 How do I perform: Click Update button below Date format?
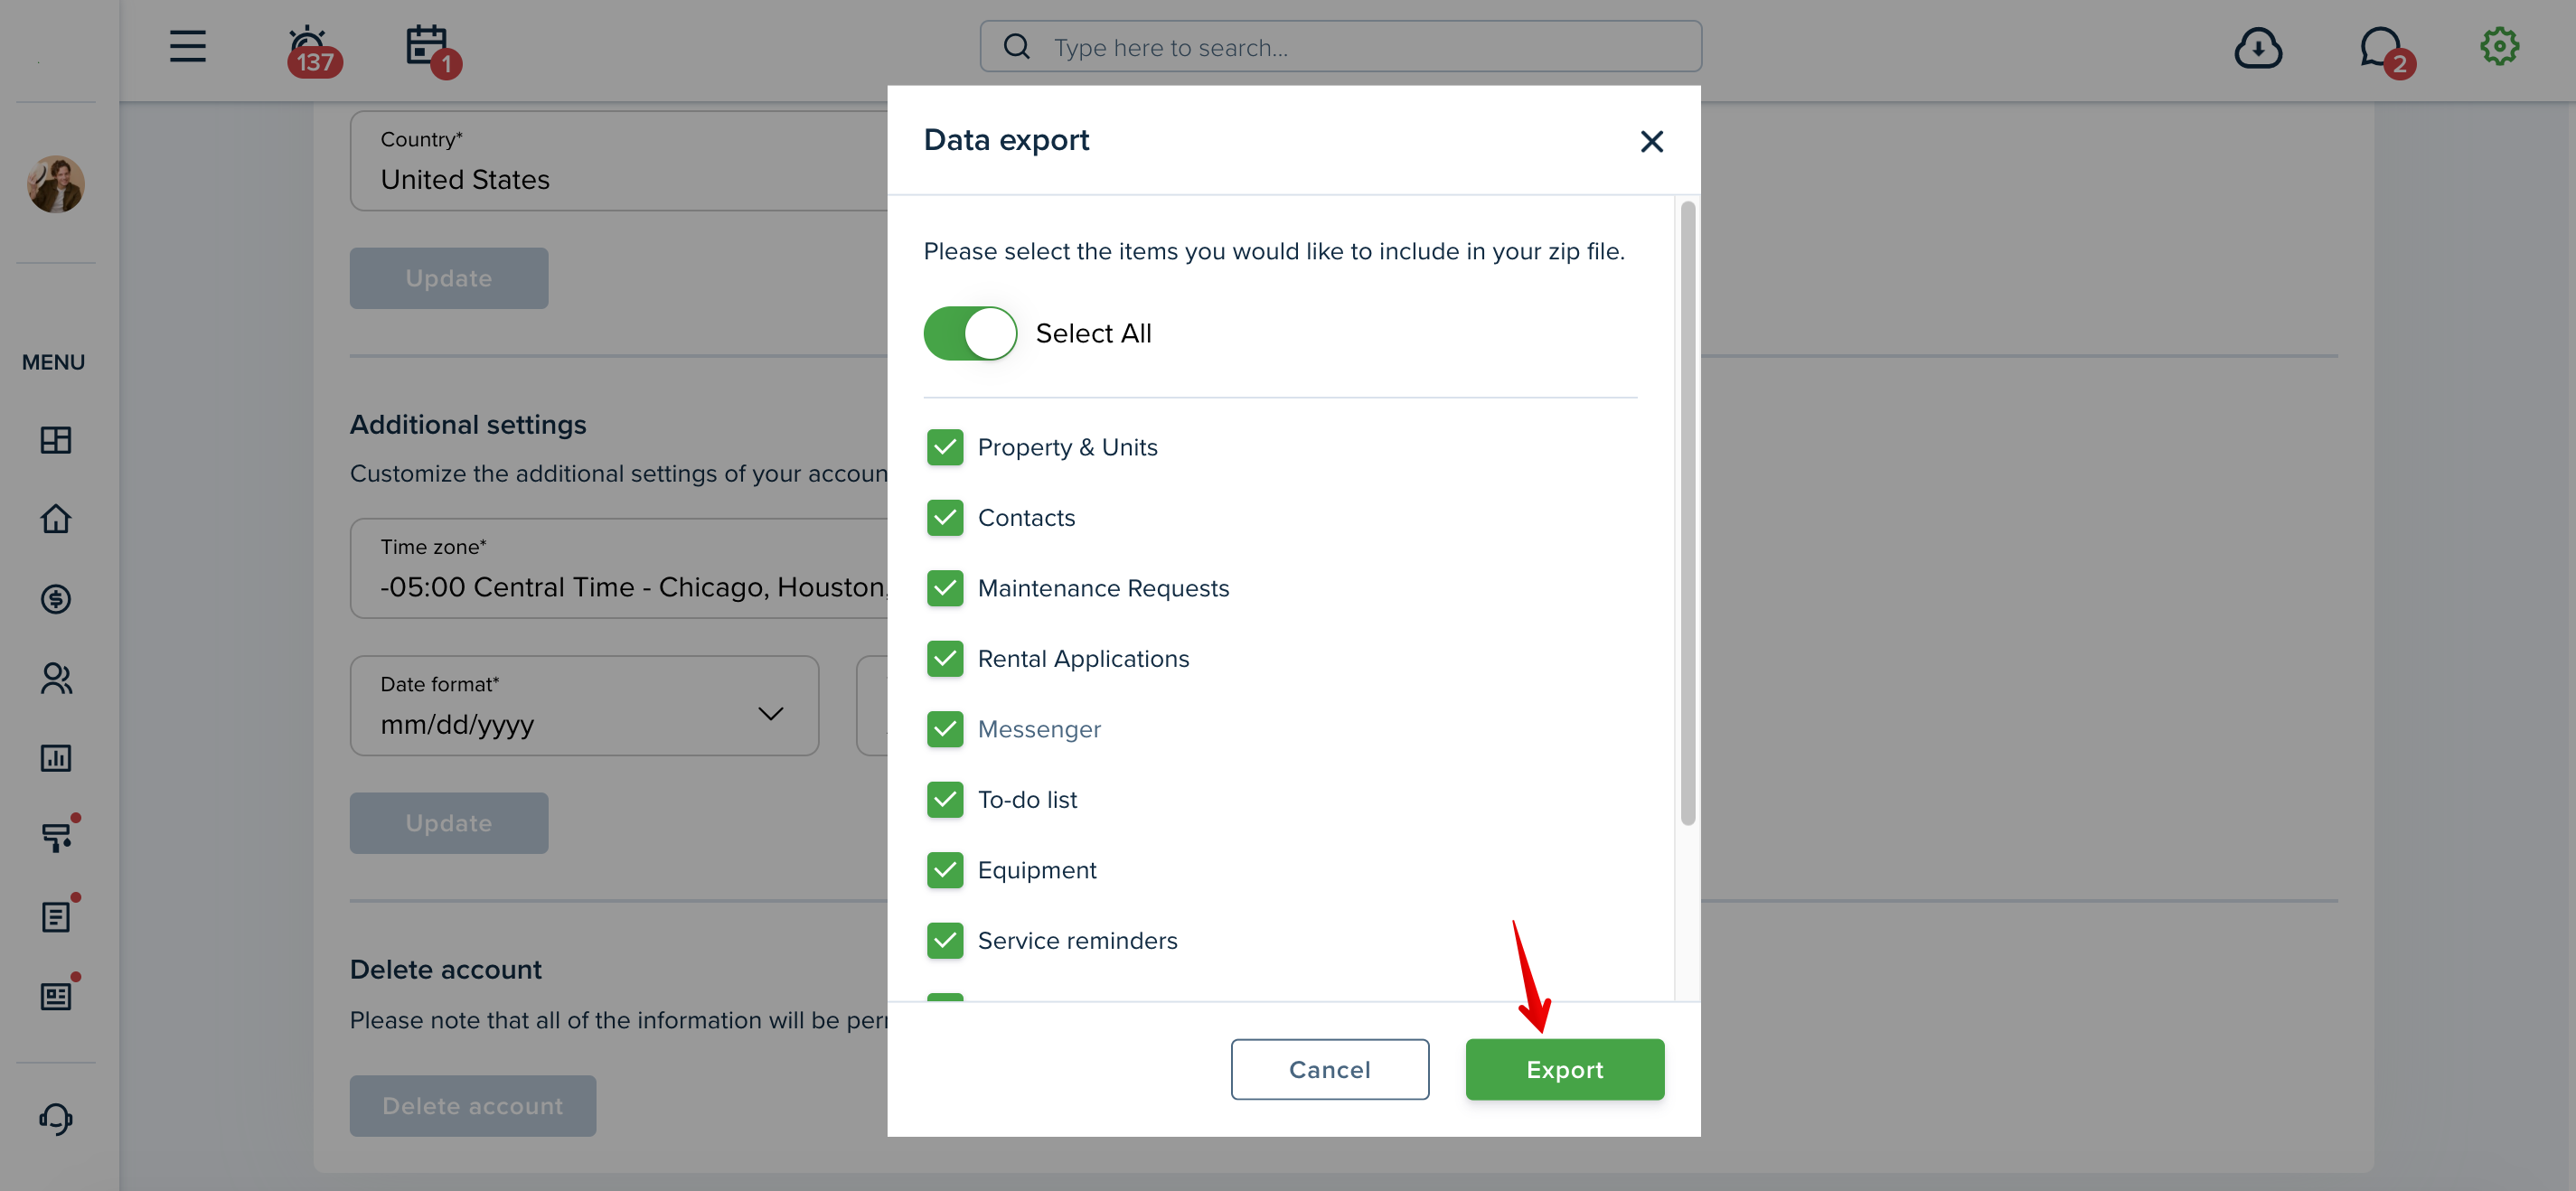click(x=448, y=823)
